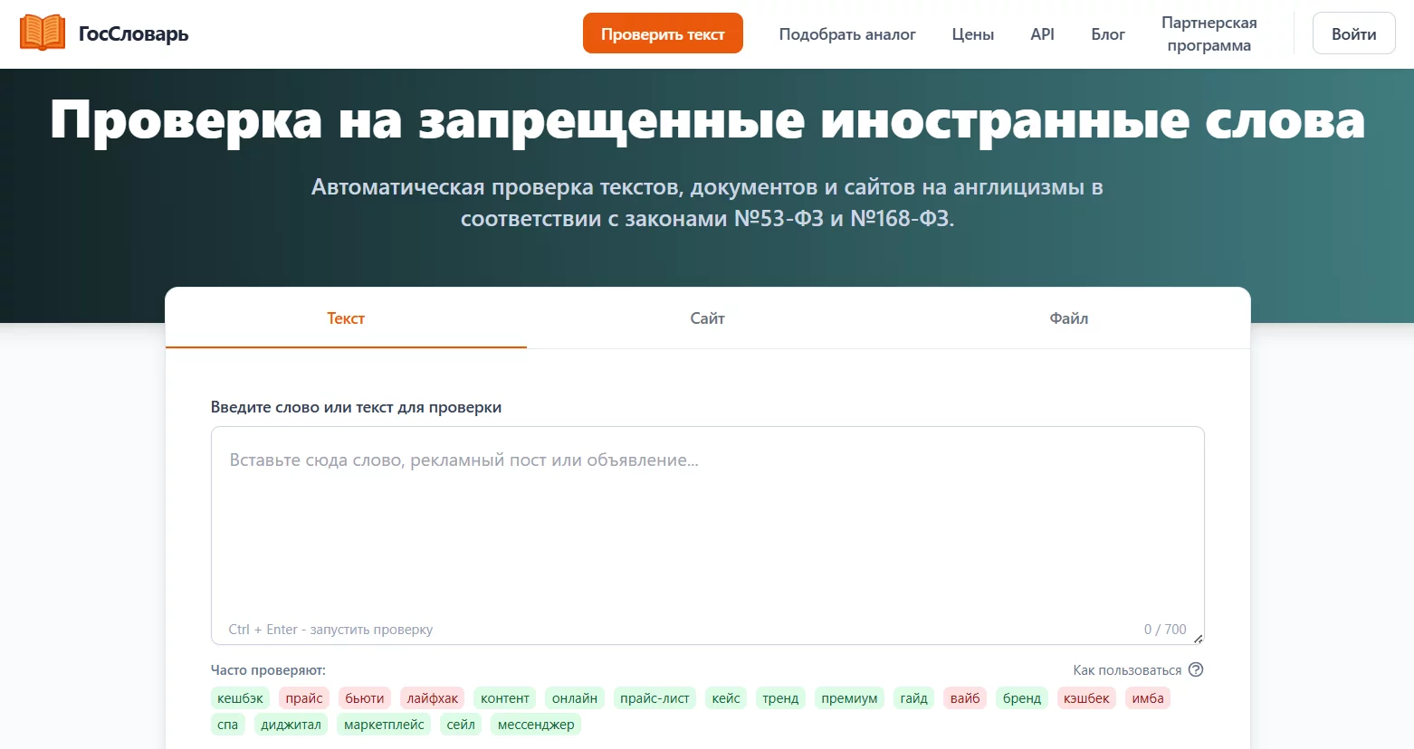Viewport: 1414px width, 749px height.
Task: Click the help question mark icon
Action: pyautogui.click(x=1196, y=670)
